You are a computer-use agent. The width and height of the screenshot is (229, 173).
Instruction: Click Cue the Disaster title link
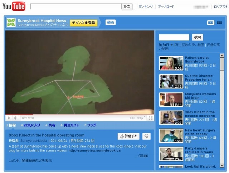coord(199,78)
